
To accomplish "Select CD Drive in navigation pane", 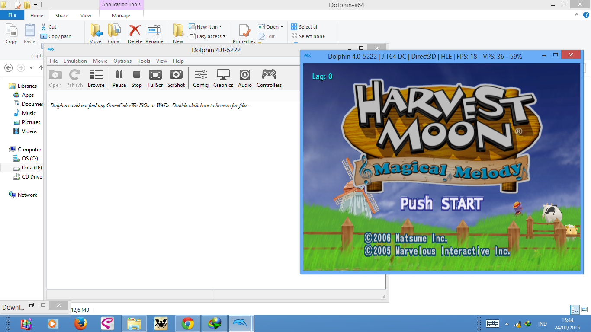I will [27, 177].
